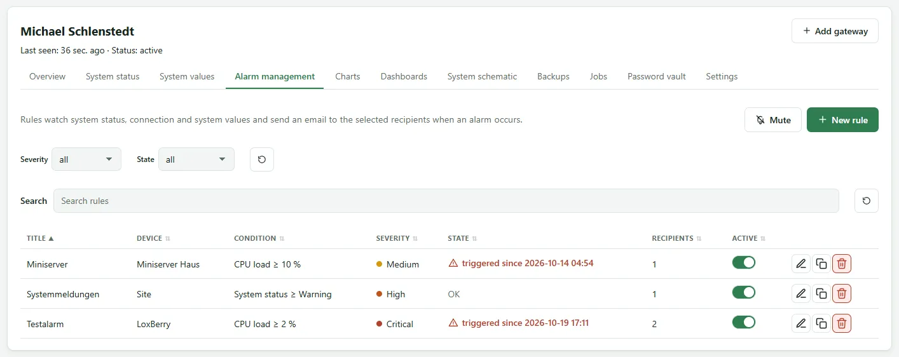Click the 'High' severity label
Viewport: 899px width, 357px height.
click(x=395, y=294)
